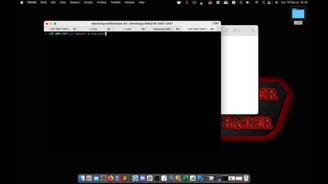Click the date and time in menu bar
The width and height of the screenshot is (328, 184).
(x=294, y=3)
